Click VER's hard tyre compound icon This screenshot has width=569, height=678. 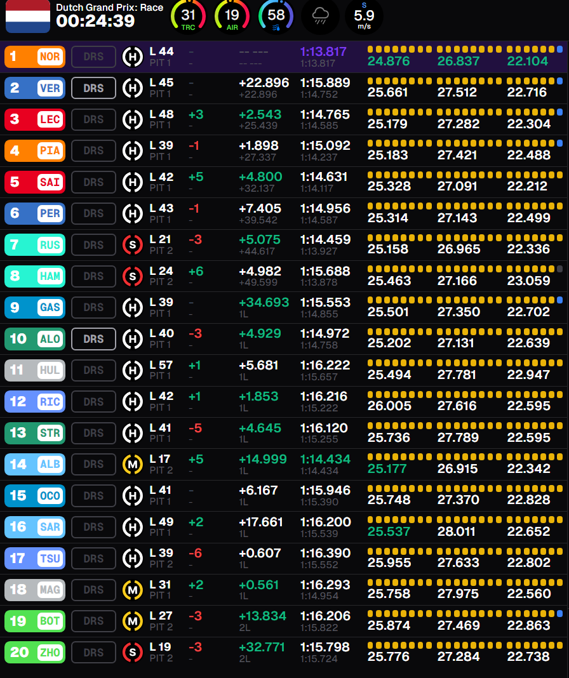pyautogui.click(x=132, y=88)
